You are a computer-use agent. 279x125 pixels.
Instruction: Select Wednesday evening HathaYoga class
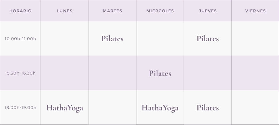tap(160, 108)
